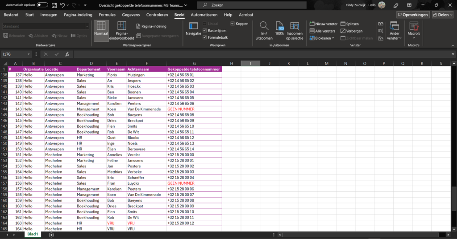Click the select-all corner triangle

point(5,63)
